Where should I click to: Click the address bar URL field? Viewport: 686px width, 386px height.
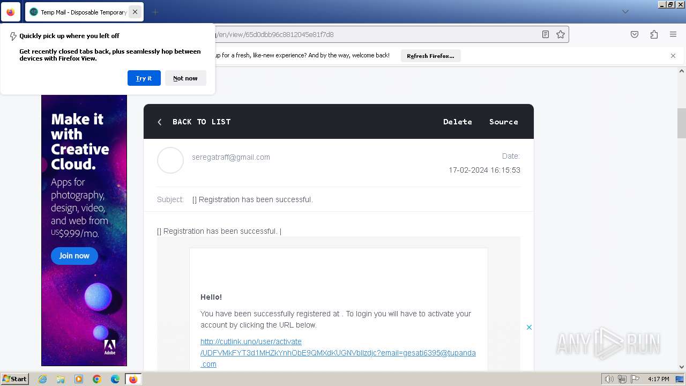pos(375,34)
